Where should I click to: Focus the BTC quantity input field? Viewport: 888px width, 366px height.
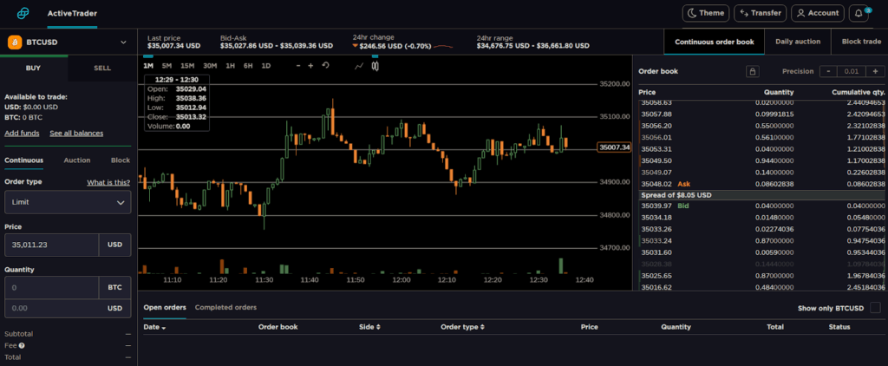[x=52, y=288]
